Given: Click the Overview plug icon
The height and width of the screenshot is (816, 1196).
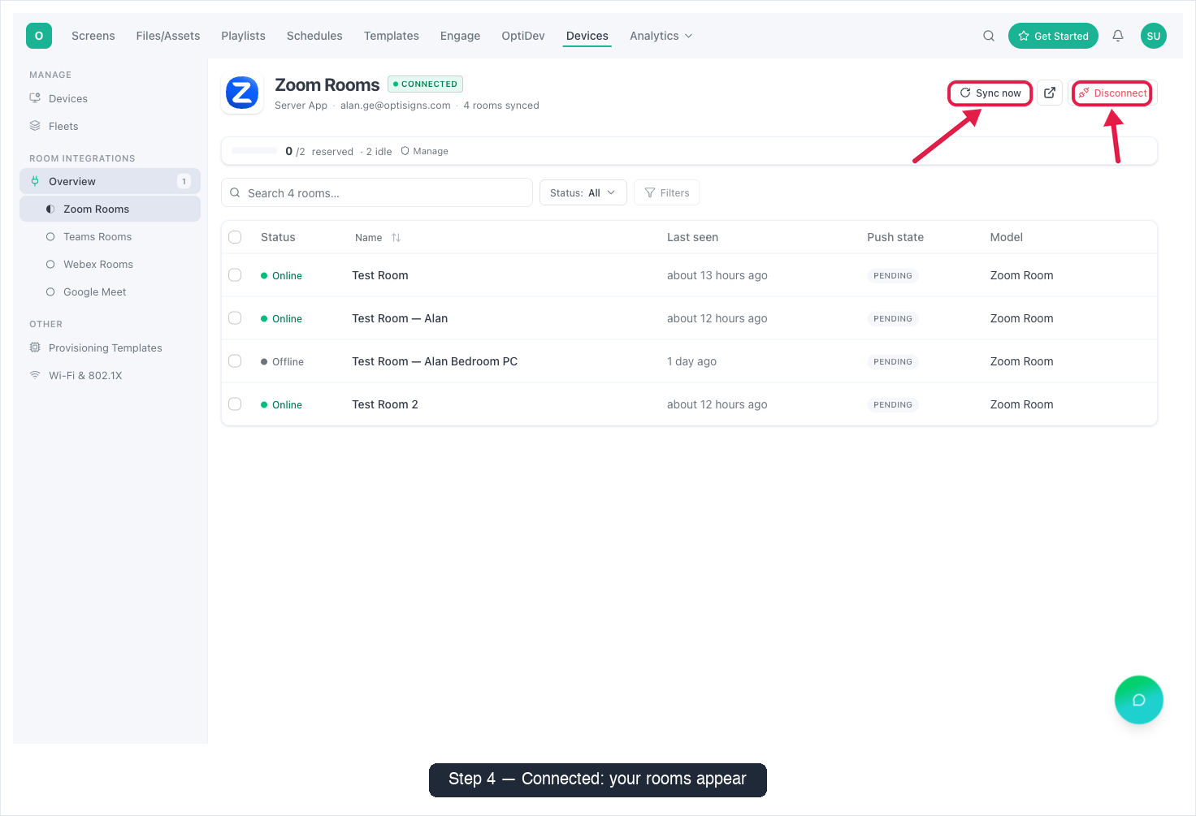Looking at the screenshot, I should (x=35, y=181).
